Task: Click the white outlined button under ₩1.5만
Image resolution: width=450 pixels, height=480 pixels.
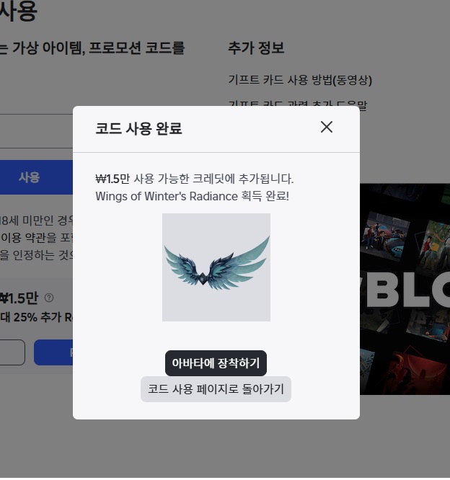Action: pyautogui.click(x=12, y=352)
